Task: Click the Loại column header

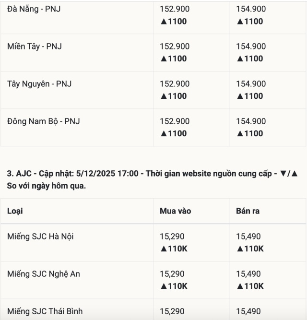Action: pos(15,211)
